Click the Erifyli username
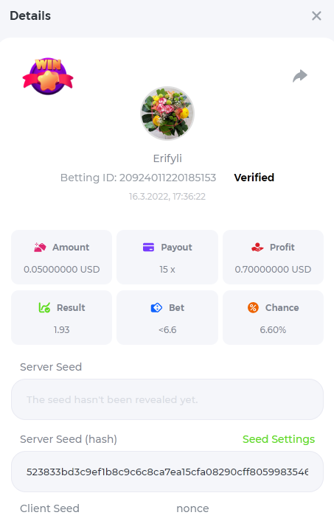334x518 pixels. [x=167, y=158]
